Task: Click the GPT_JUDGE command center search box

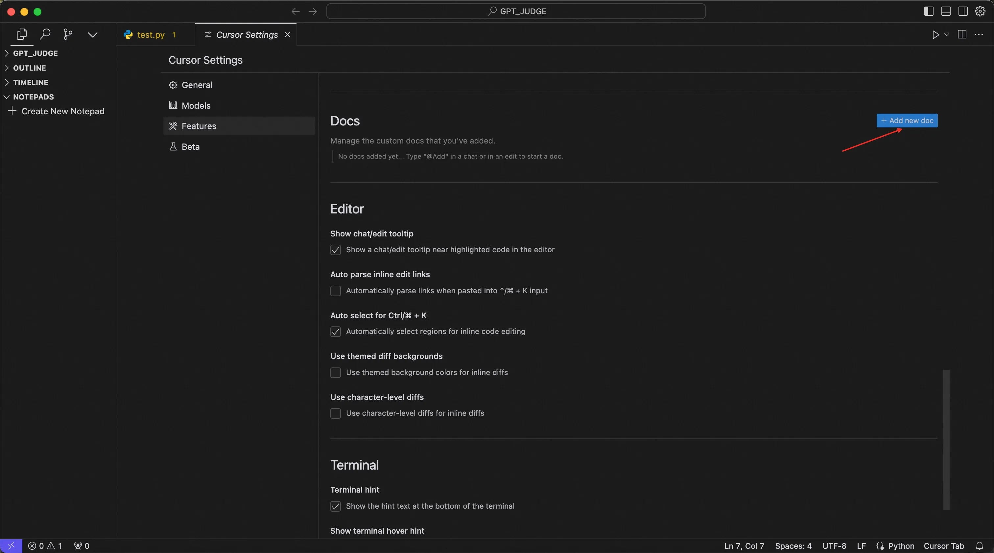Action: (516, 11)
